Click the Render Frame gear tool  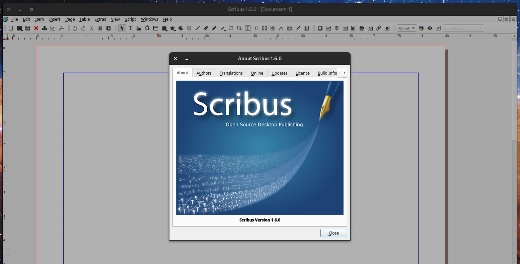coord(147,28)
